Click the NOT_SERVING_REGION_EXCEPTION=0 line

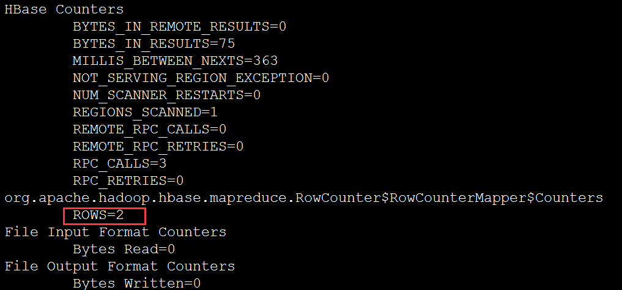coord(201,78)
